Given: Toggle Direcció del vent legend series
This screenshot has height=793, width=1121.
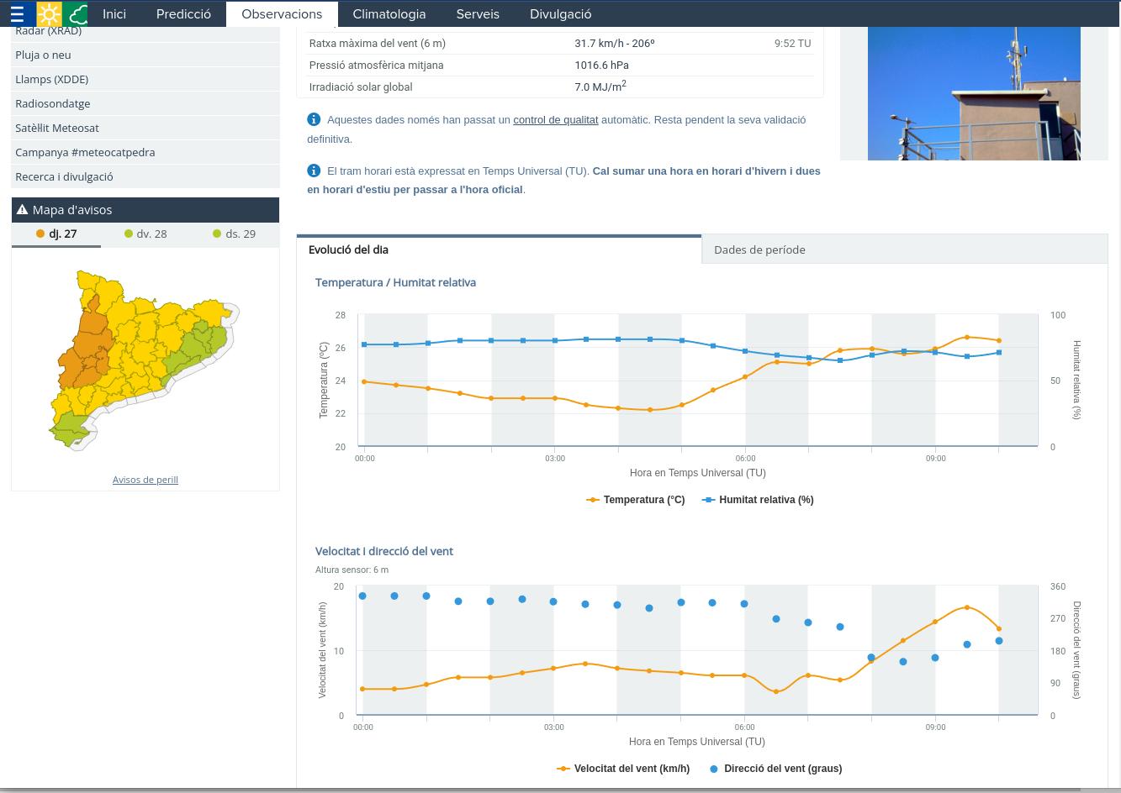Looking at the screenshot, I should tap(775, 769).
